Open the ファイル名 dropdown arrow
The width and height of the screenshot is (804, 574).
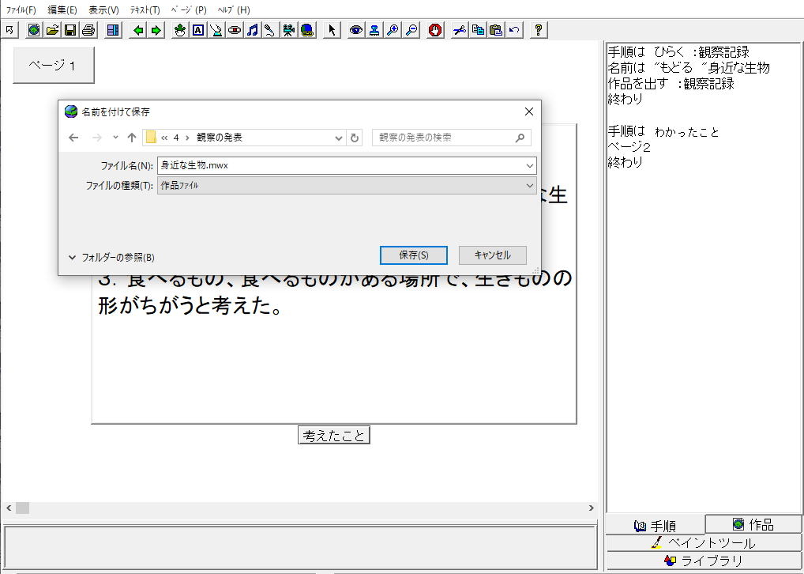(x=529, y=165)
